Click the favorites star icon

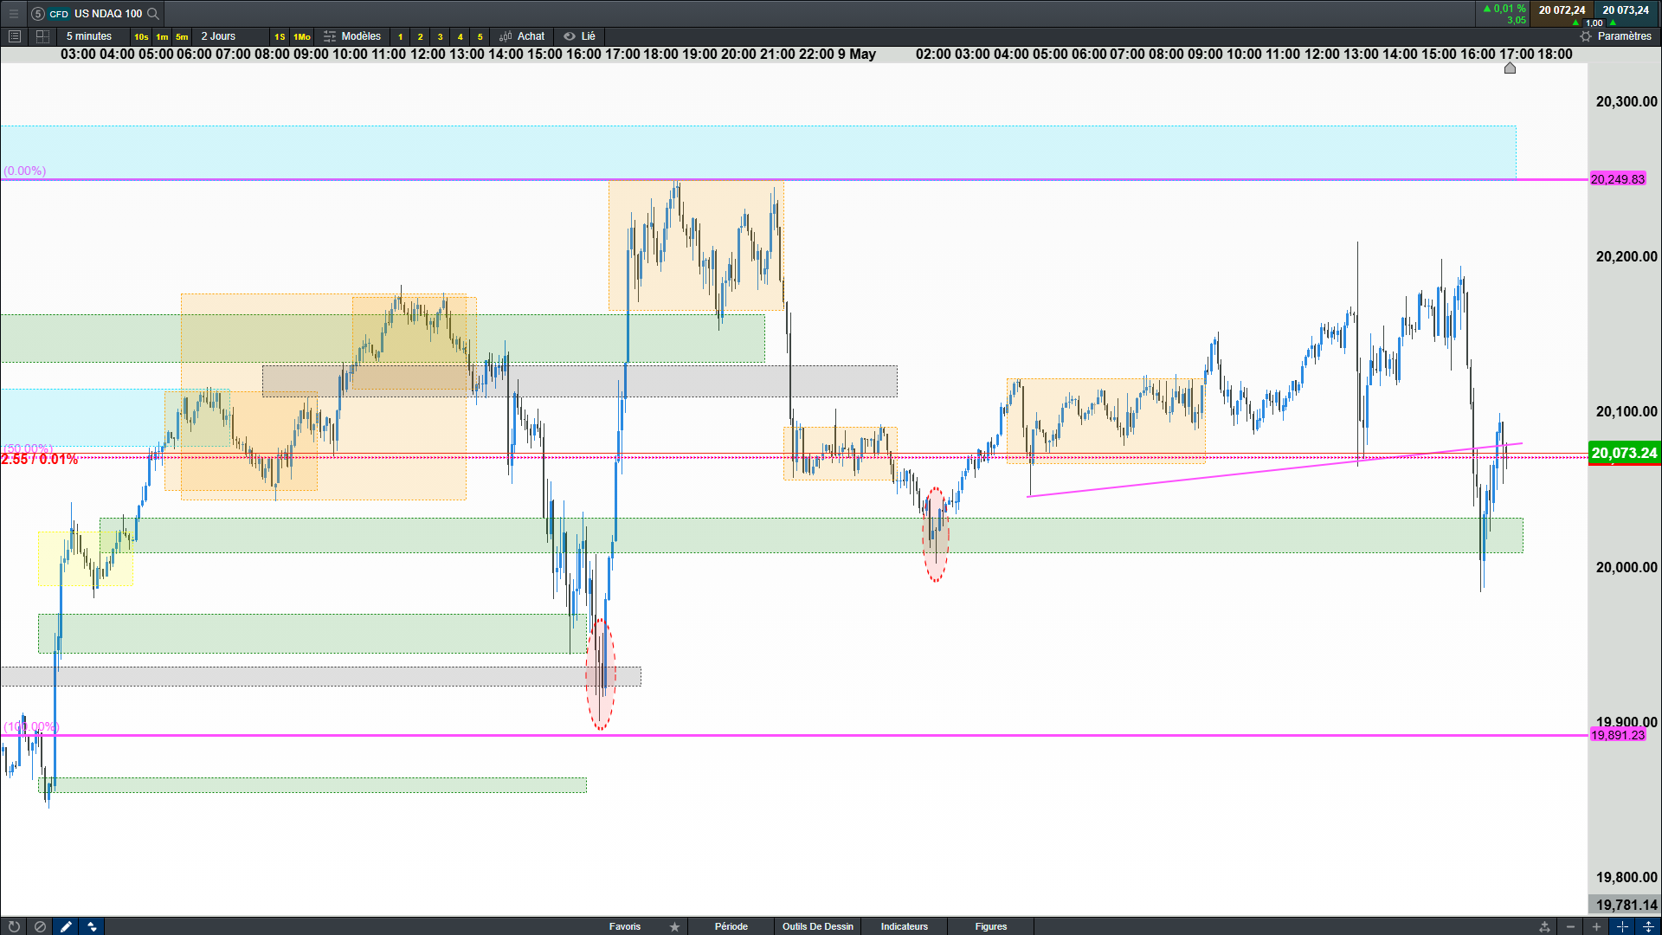[x=674, y=926]
